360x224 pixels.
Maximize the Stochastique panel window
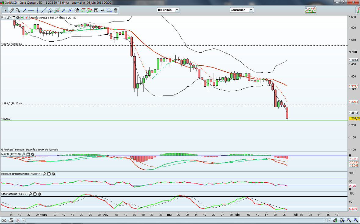coord(35,194)
